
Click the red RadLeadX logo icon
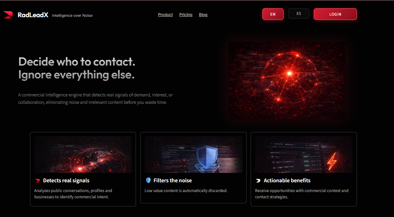tap(8, 15)
